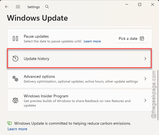Go back using the back arrow
The image size is (159, 135).
pyautogui.click(x=7, y=7)
